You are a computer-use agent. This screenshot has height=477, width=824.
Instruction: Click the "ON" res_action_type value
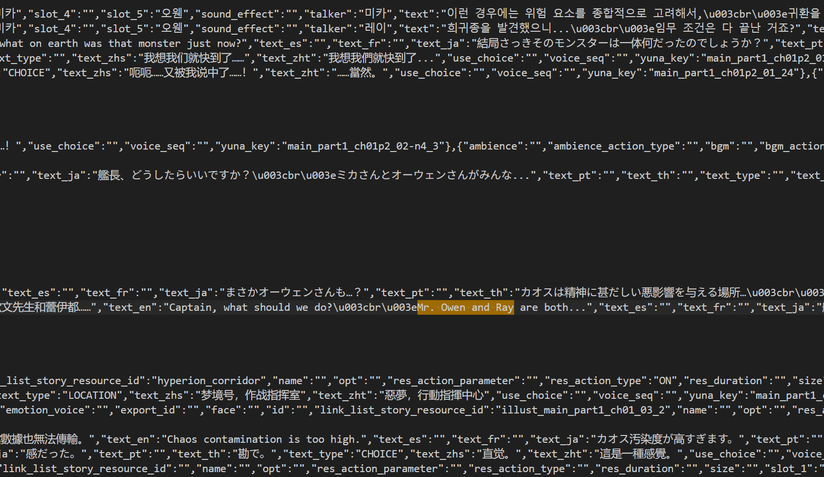coord(665,381)
